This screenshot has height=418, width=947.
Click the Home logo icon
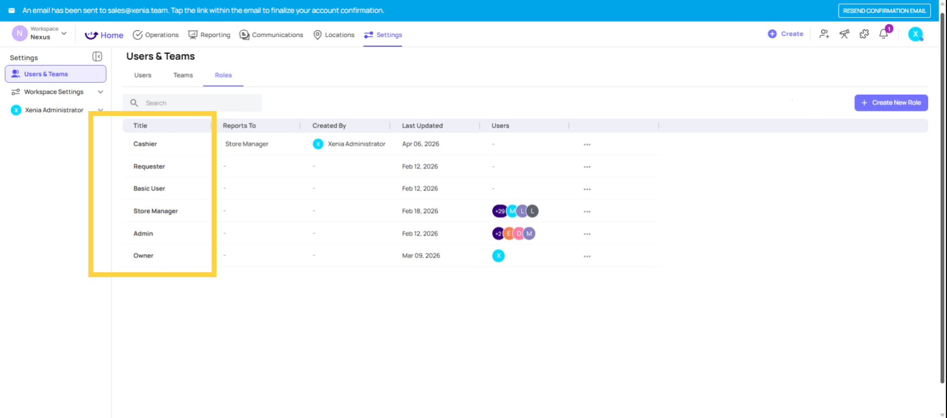[91, 35]
